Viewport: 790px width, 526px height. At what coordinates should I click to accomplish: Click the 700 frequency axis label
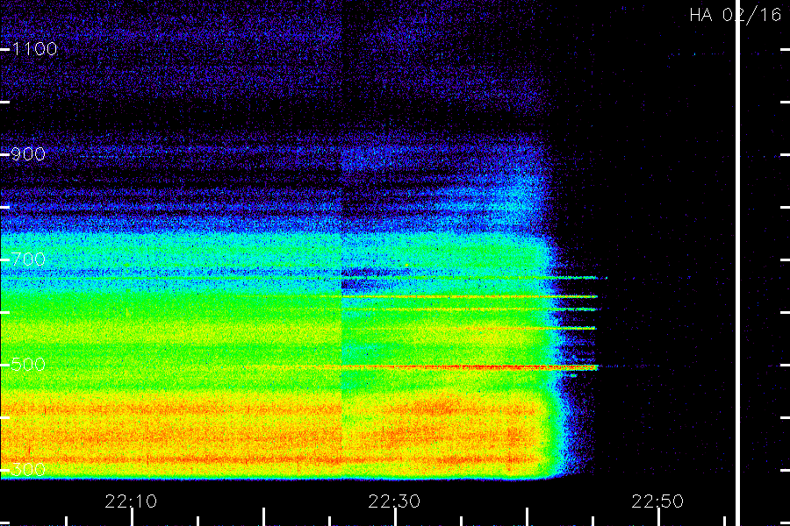click(28, 259)
